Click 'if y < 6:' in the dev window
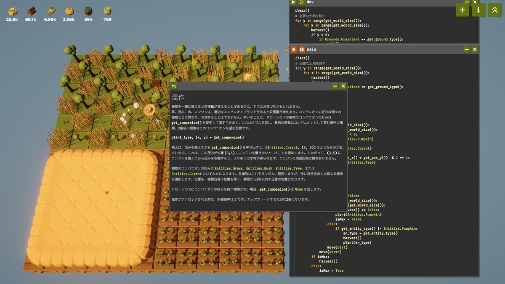Screen dimensions: 505x284 point(319,35)
